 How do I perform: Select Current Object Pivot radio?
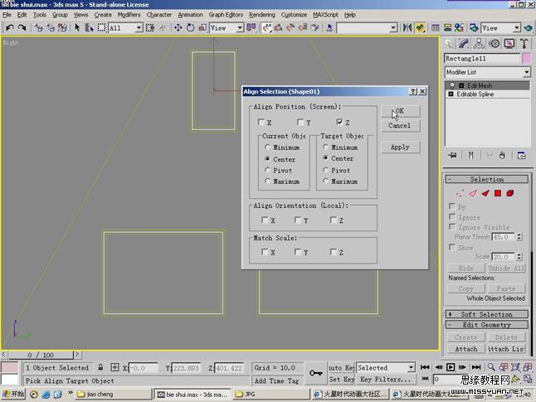pyautogui.click(x=267, y=170)
